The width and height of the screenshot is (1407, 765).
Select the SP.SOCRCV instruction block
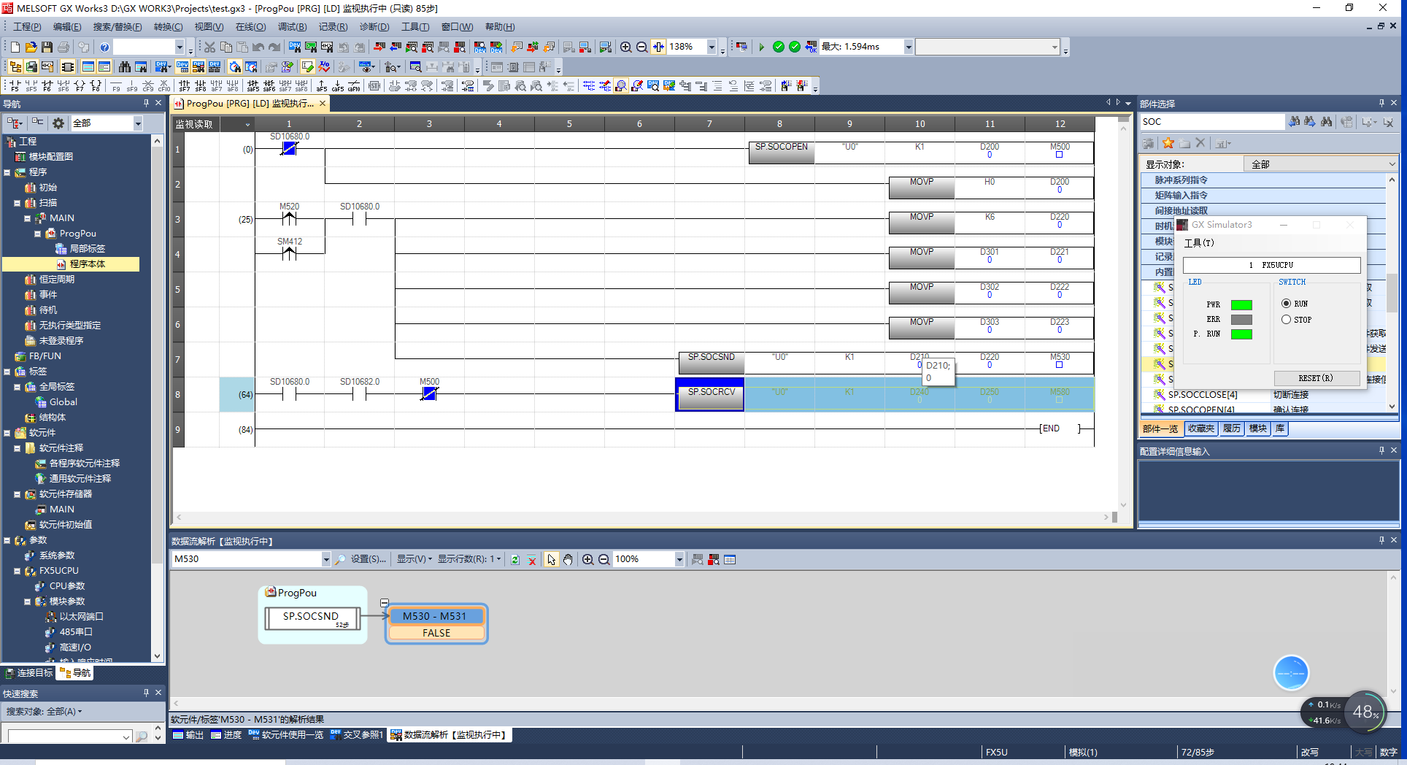point(710,395)
